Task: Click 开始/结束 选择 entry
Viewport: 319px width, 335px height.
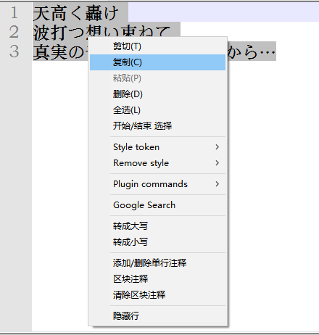Action: click(x=157, y=126)
